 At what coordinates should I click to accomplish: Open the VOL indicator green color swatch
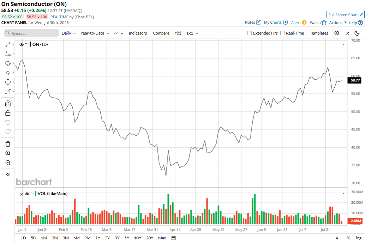click(x=36, y=194)
